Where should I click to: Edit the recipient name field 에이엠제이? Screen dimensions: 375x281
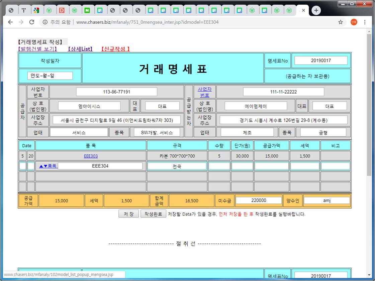(x=256, y=106)
